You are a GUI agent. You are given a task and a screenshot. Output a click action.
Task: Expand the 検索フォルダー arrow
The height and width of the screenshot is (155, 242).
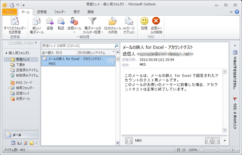point(8,88)
